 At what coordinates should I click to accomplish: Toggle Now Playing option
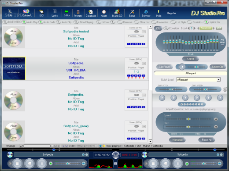76,22
